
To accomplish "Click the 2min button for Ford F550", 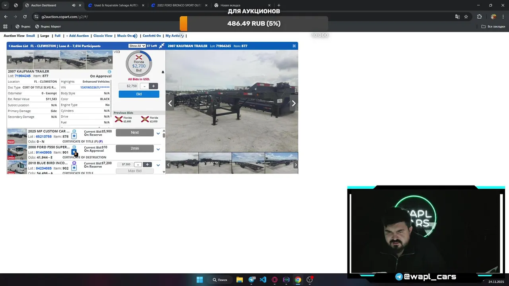I will click(x=135, y=149).
